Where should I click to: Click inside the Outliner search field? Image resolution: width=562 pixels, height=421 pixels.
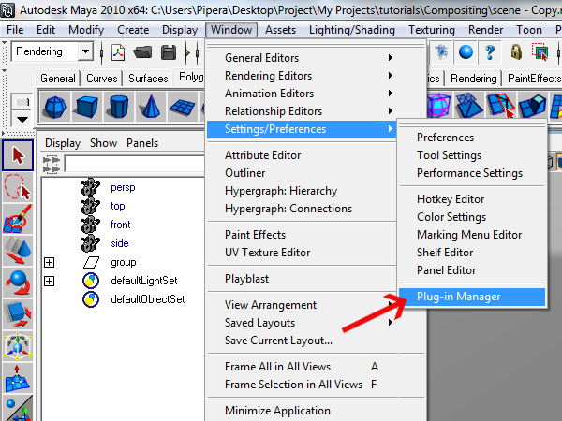[x=135, y=165]
